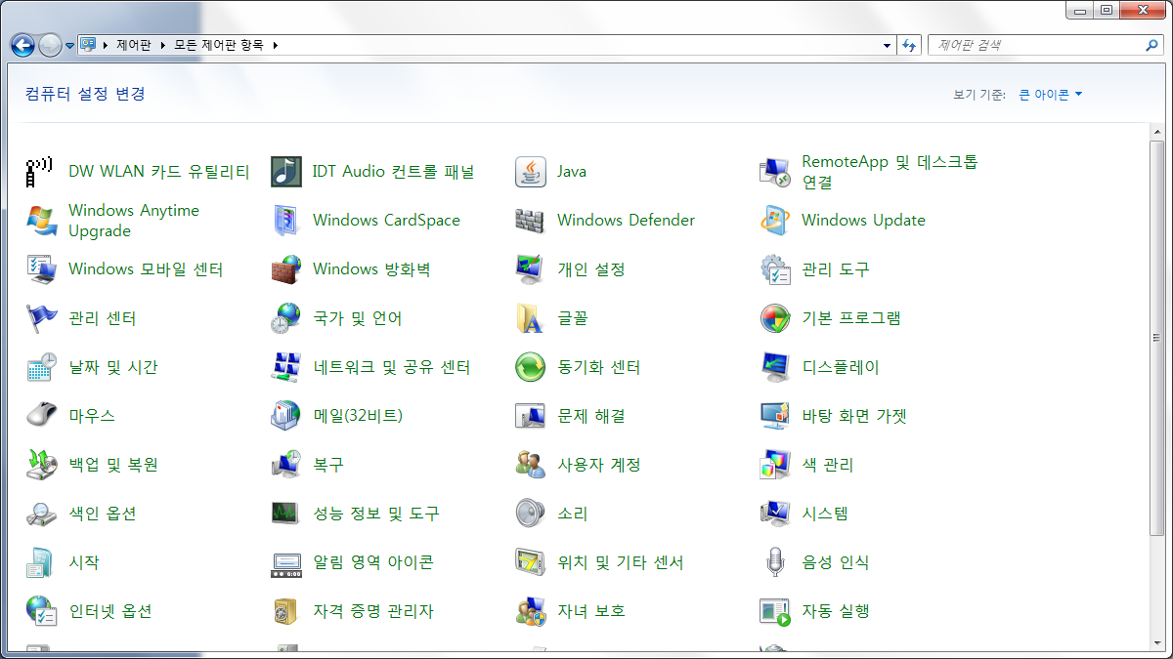Open the 시스템 link text
Screen dimensions: 1173x659
[x=825, y=514]
